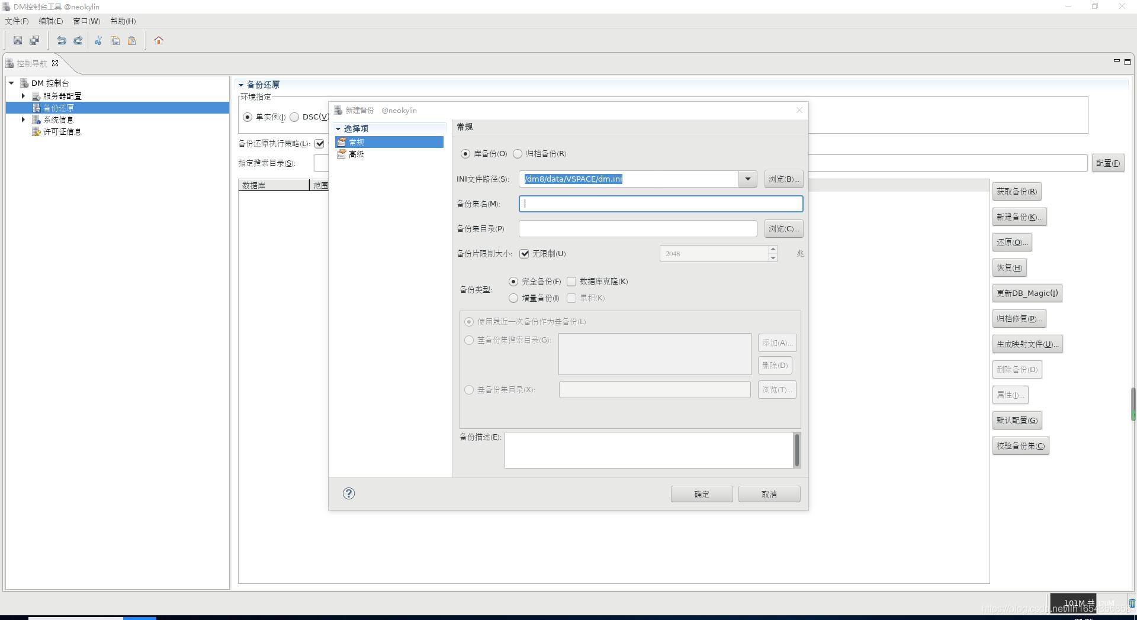Image resolution: width=1137 pixels, height=620 pixels.
Task: Click the garbage collector trash icon
Action: tap(1132, 603)
